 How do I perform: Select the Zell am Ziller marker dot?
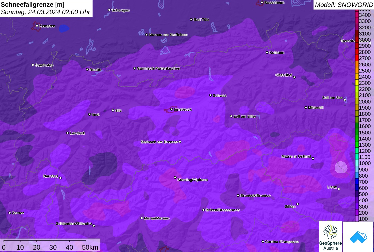[x=231, y=116]
